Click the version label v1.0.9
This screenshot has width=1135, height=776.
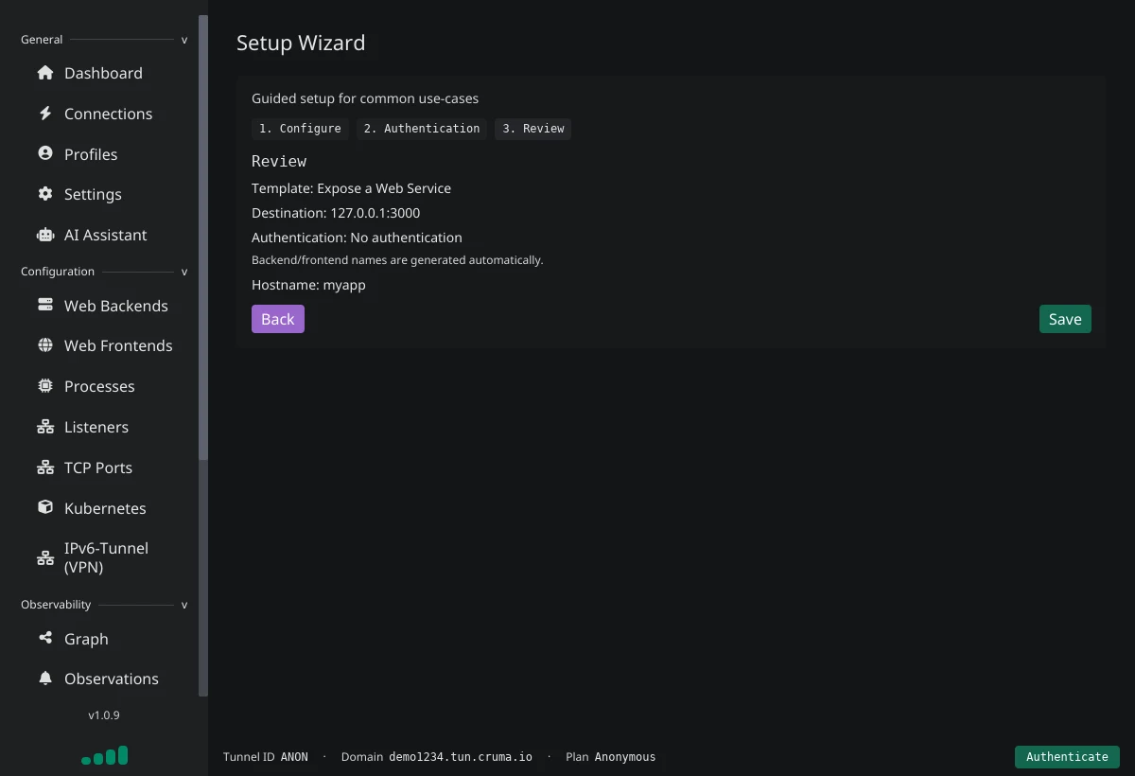point(104,715)
